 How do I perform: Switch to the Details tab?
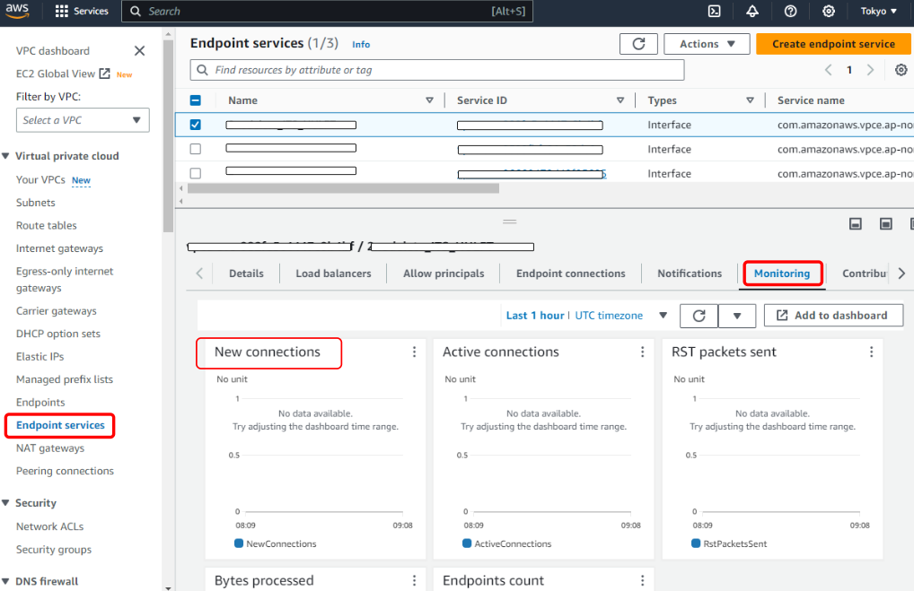246,274
